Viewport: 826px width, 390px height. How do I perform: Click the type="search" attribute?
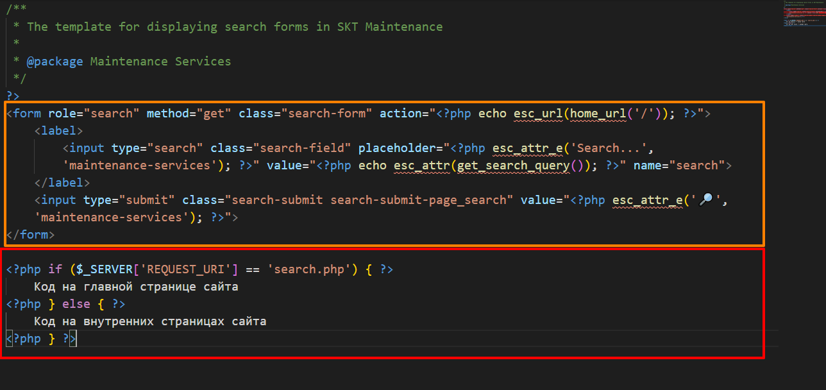(157, 148)
